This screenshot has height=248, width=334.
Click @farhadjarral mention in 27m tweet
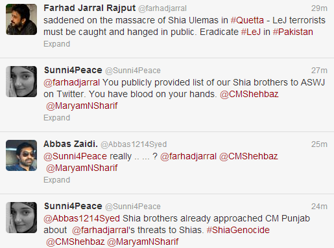(x=72, y=83)
